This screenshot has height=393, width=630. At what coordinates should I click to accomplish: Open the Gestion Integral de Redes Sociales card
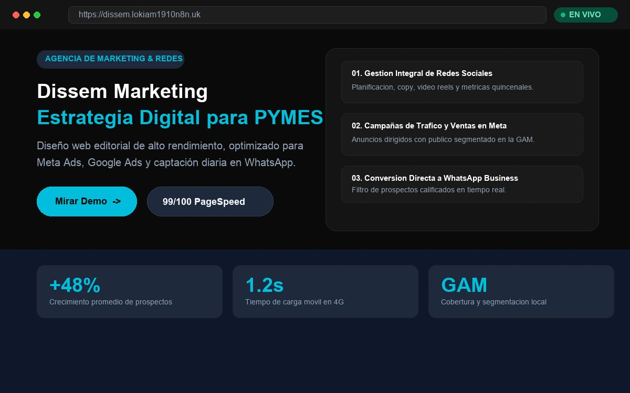(462, 82)
